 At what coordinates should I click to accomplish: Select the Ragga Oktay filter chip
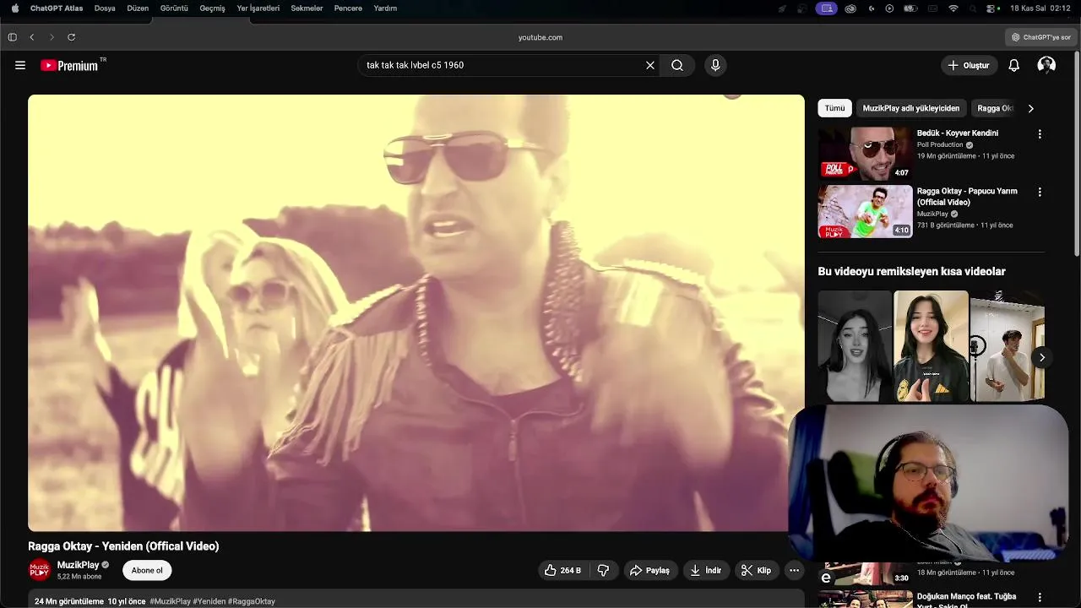coord(994,108)
